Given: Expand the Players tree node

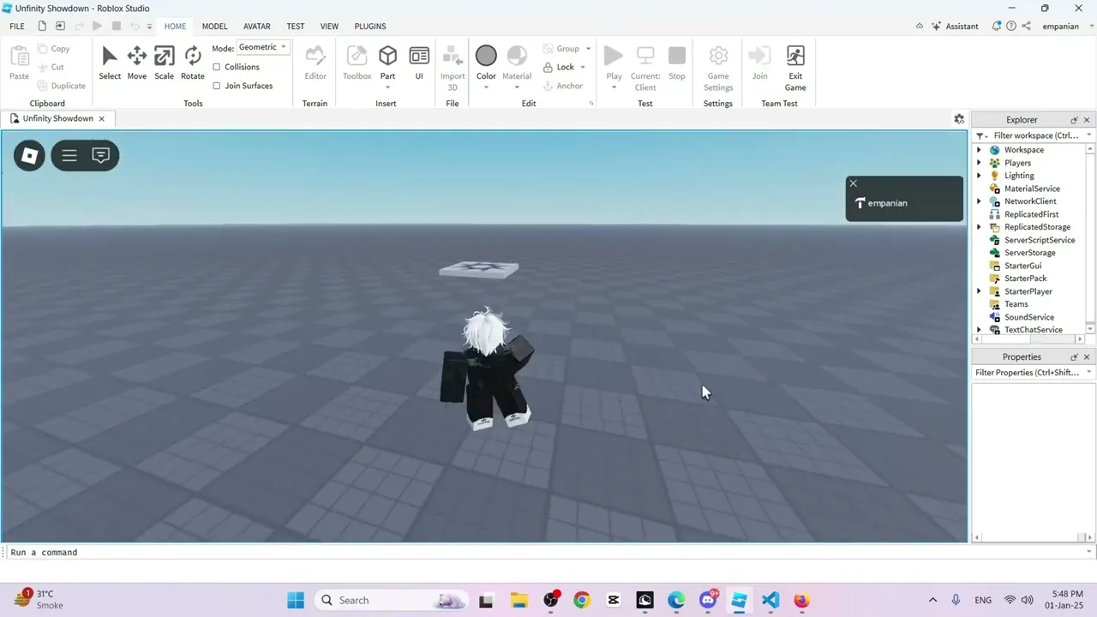Looking at the screenshot, I should [x=979, y=163].
